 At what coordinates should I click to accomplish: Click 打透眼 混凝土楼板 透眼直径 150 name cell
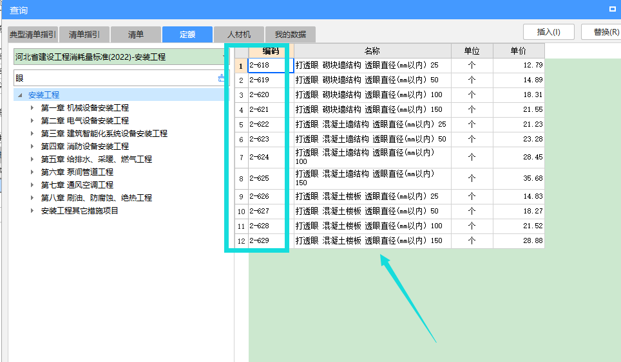[372, 240]
